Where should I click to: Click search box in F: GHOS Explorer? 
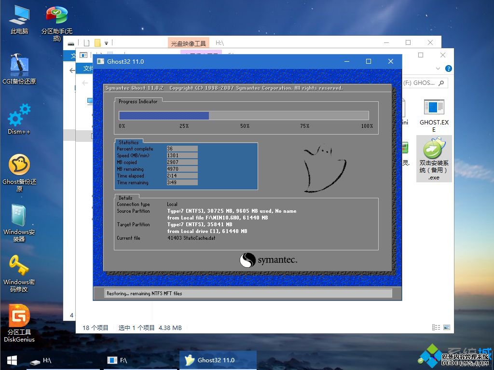(x=425, y=83)
